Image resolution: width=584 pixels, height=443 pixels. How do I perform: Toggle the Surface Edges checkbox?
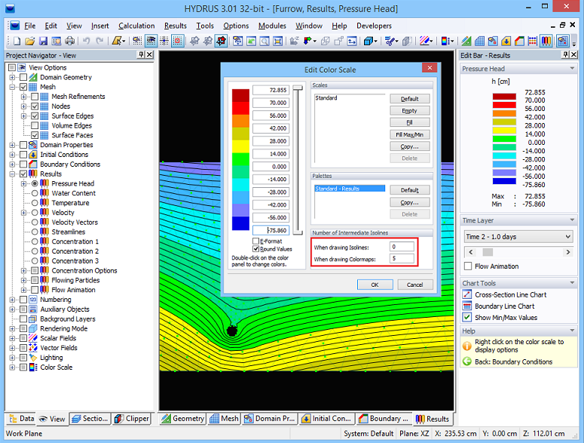click(x=35, y=116)
